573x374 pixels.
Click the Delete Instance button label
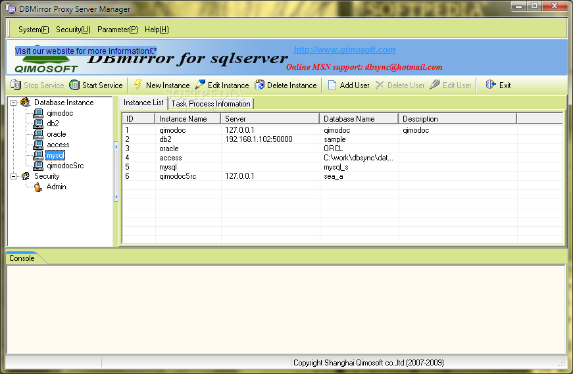pos(292,85)
